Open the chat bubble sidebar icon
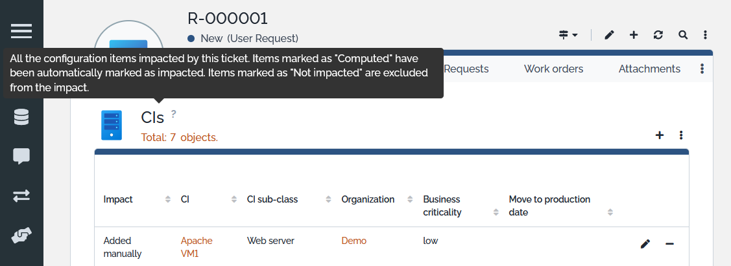The height and width of the screenshot is (266, 731). (21, 156)
